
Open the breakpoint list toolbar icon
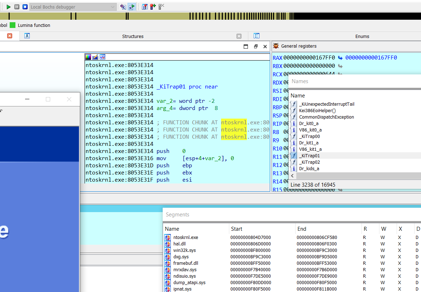(145, 6)
